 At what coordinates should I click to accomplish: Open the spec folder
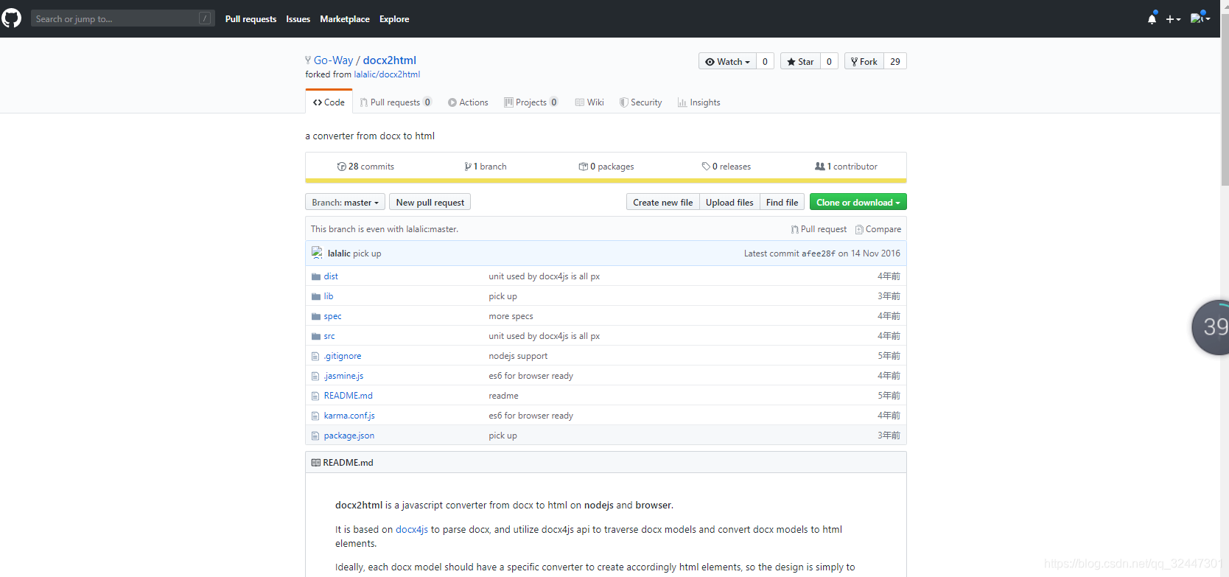(332, 316)
